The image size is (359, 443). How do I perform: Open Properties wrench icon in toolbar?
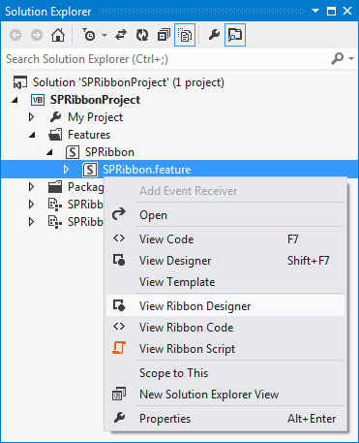pyautogui.click(x=214, y=35)
